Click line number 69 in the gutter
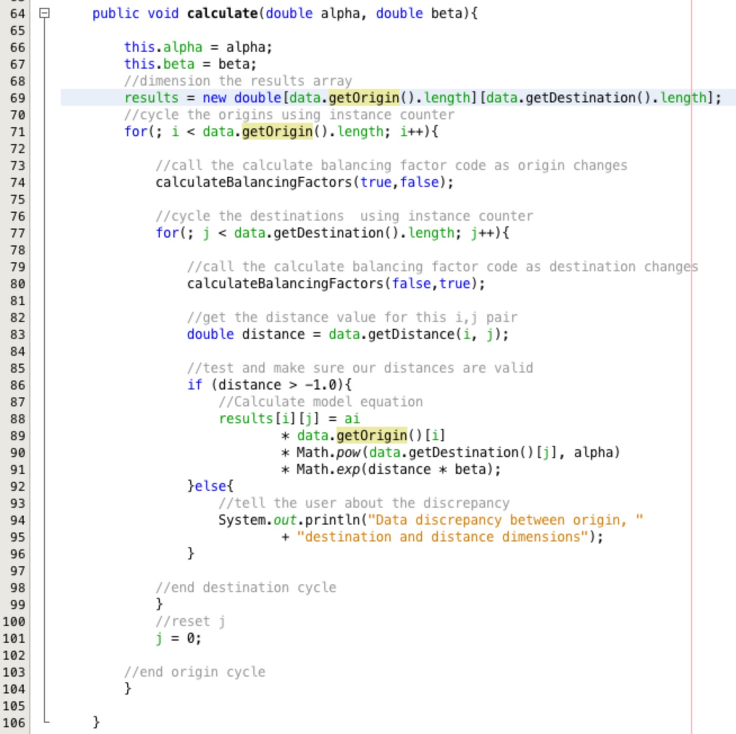Image resolution: width=736 pixels, height=734 pixels. tap(19, 97)
